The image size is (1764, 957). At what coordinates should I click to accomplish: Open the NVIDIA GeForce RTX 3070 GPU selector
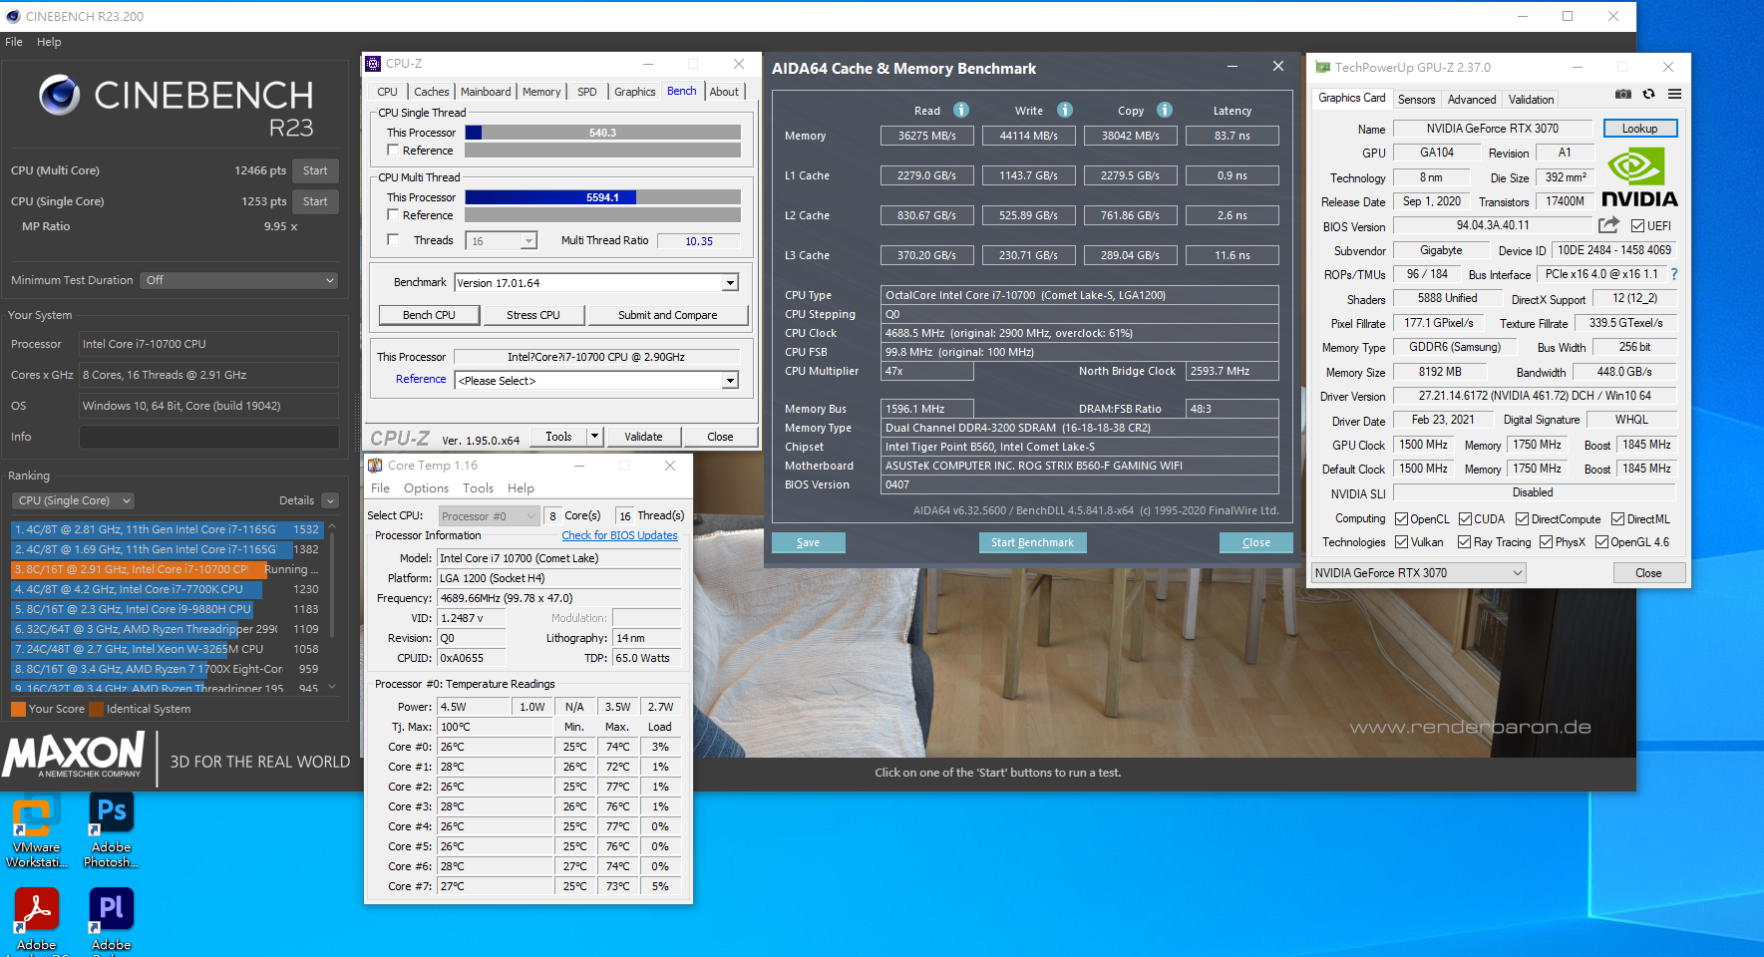[1418, 573]
